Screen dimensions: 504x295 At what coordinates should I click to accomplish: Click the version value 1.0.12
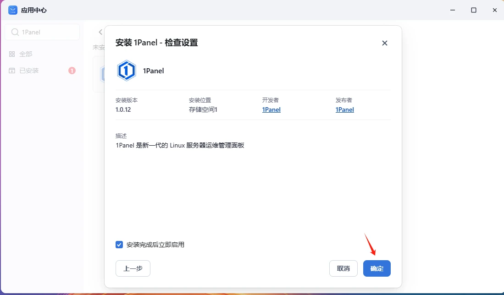[x=123, y=109]
